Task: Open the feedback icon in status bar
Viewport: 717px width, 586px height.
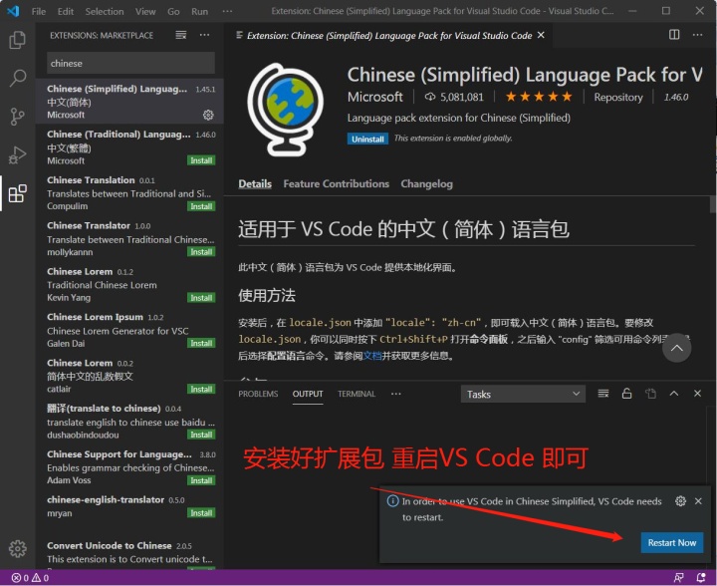Action: click(679, 578)
